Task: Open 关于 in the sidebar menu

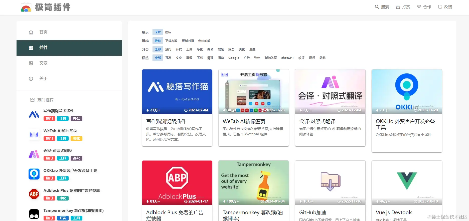Action: [x=69, y=79]
